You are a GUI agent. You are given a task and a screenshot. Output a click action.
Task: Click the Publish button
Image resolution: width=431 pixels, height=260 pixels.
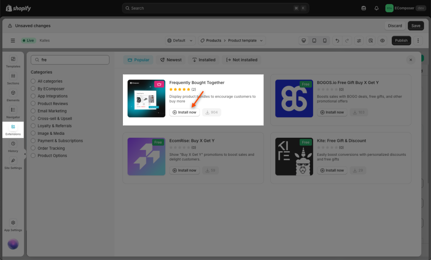click(x=401, y=41)
